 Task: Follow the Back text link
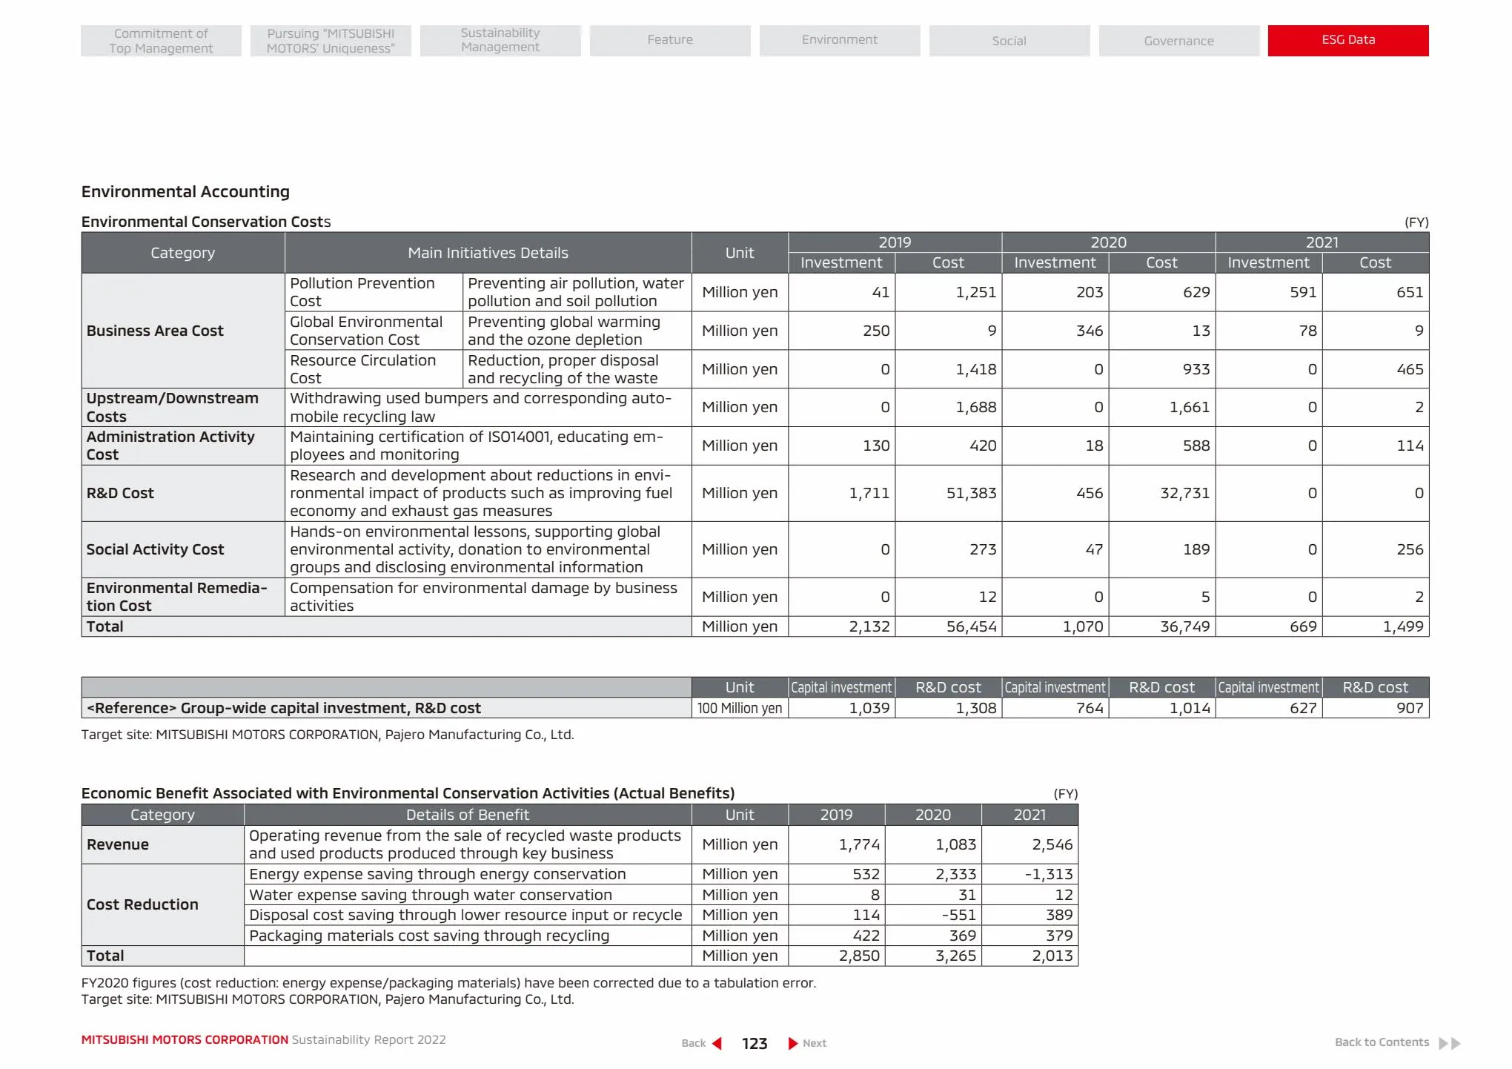694,1043
